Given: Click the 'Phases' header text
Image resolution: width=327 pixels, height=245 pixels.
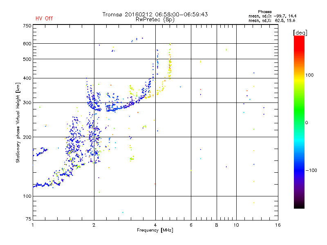Looking at the screenshot, I should point(264,12).
